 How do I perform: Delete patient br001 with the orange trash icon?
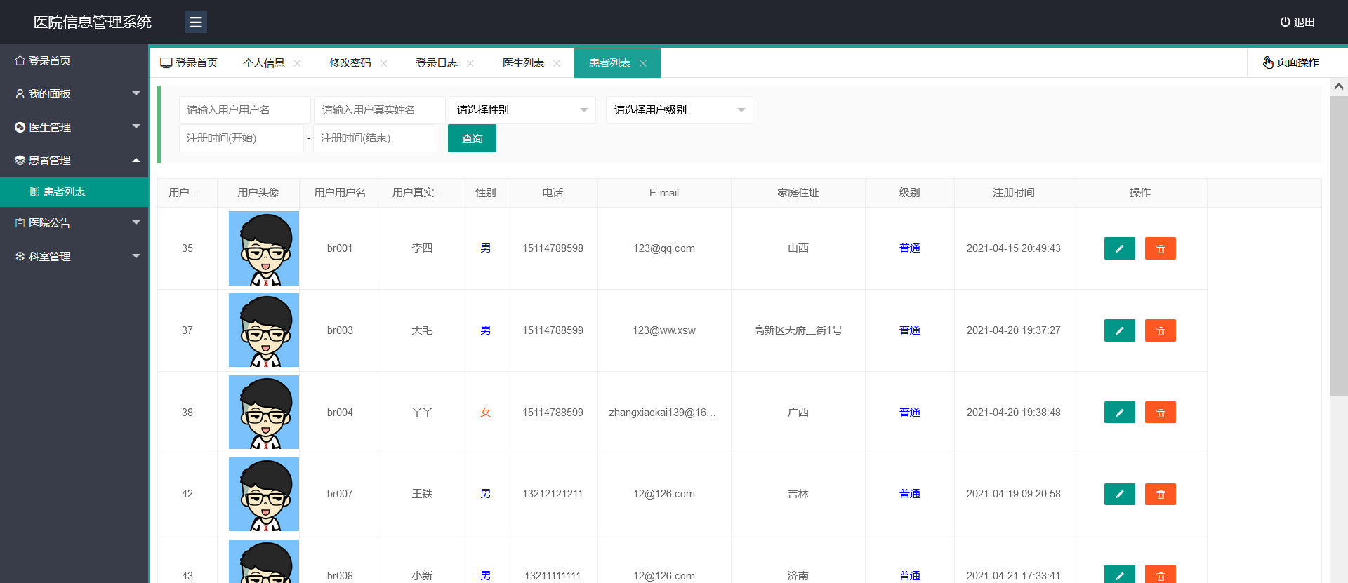[1161, 248]
